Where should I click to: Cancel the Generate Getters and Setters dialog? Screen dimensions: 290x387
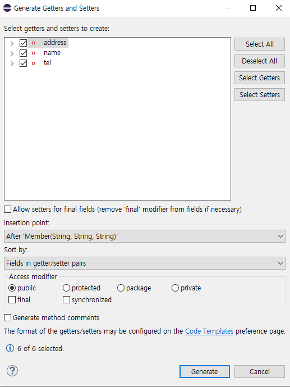260,371
